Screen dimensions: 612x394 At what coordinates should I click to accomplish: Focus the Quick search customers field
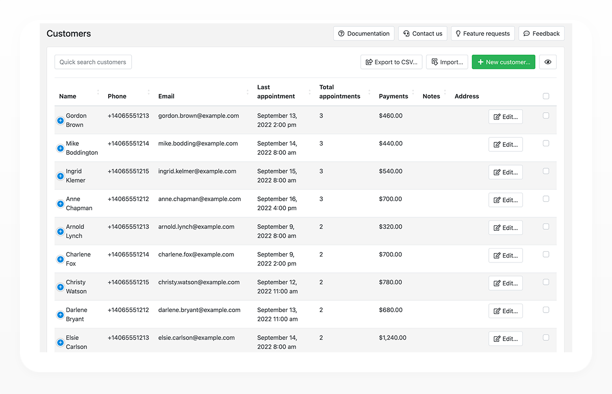coord(93,62)
